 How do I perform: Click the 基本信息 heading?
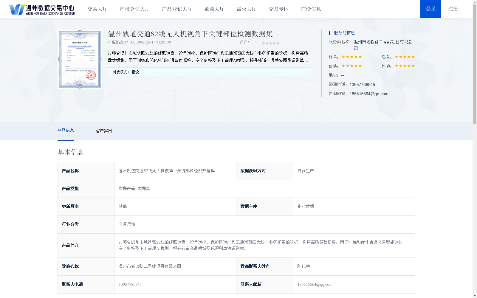(x=71, y=152)
